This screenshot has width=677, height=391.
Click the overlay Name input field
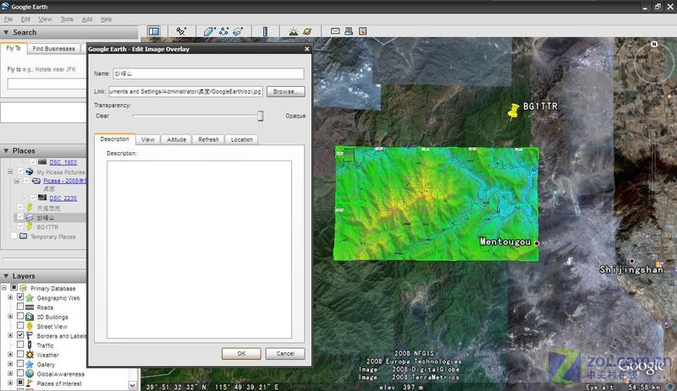point(208,73)
